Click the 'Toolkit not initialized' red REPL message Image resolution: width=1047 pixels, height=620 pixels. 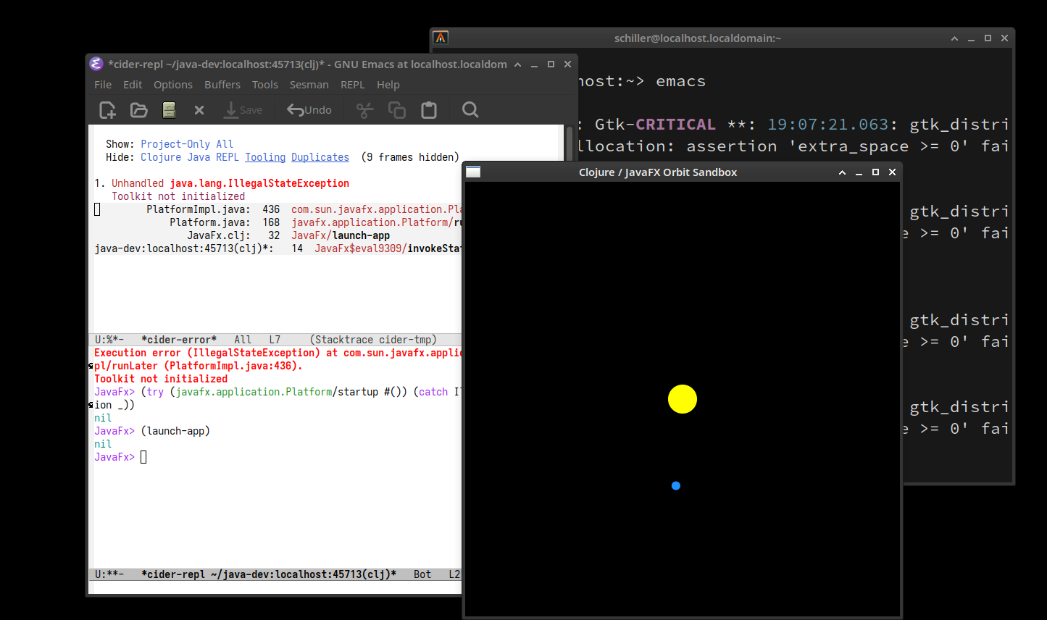tap(161, 379)
